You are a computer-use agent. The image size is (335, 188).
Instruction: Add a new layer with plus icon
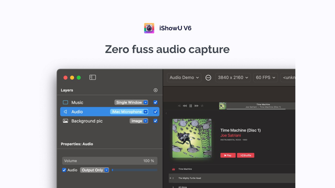[x=155, y=90]
